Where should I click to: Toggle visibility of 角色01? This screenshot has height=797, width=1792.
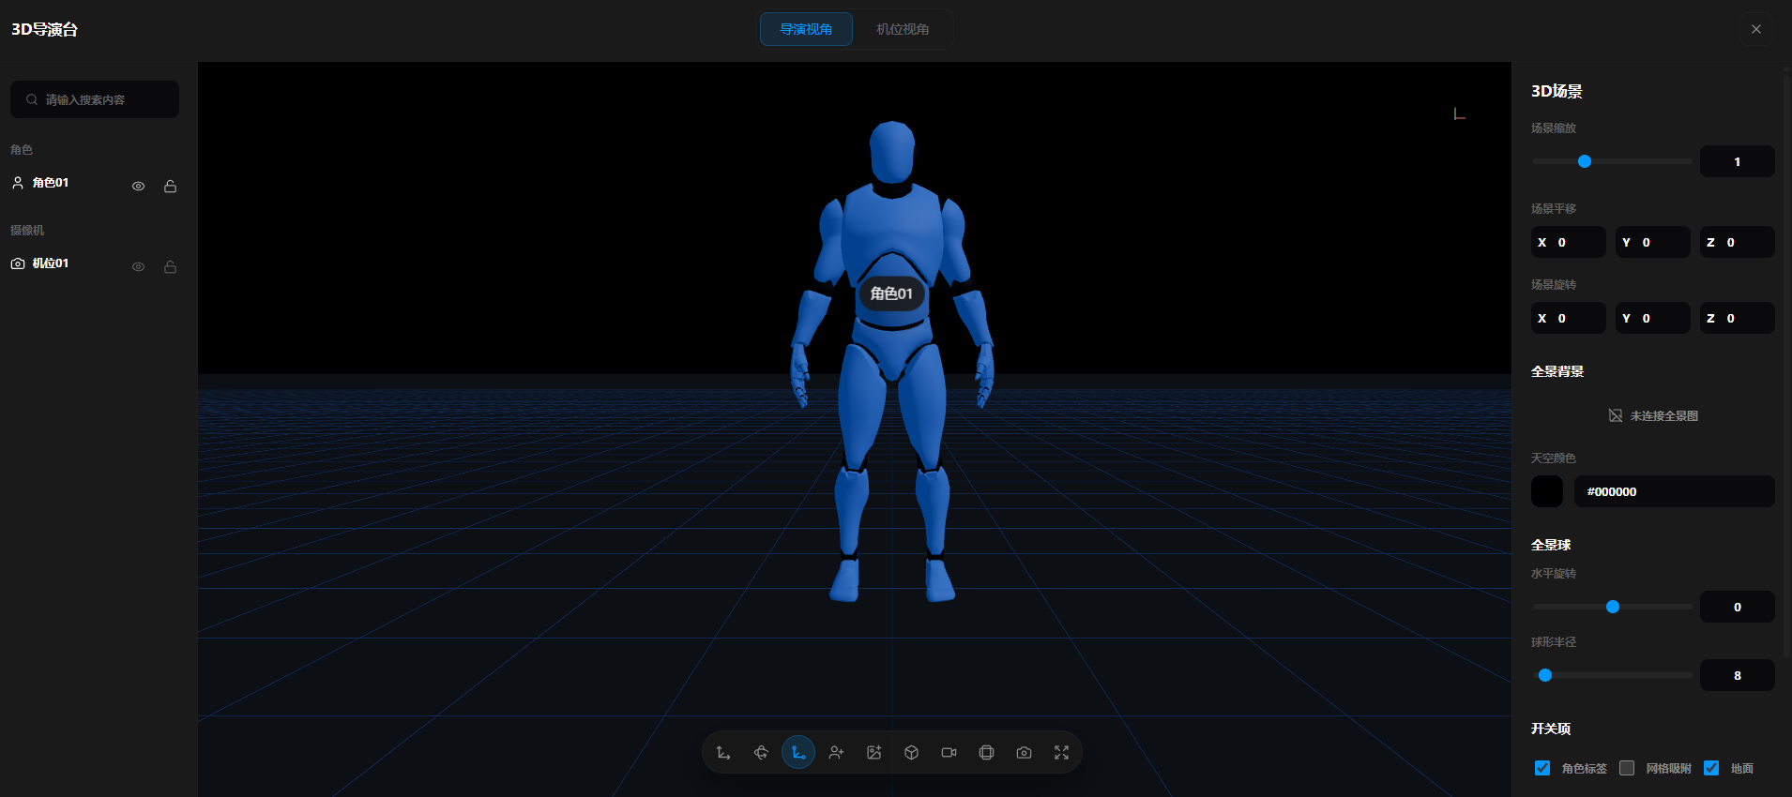138,187
